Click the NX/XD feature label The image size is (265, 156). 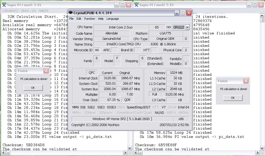click(159, 113)
